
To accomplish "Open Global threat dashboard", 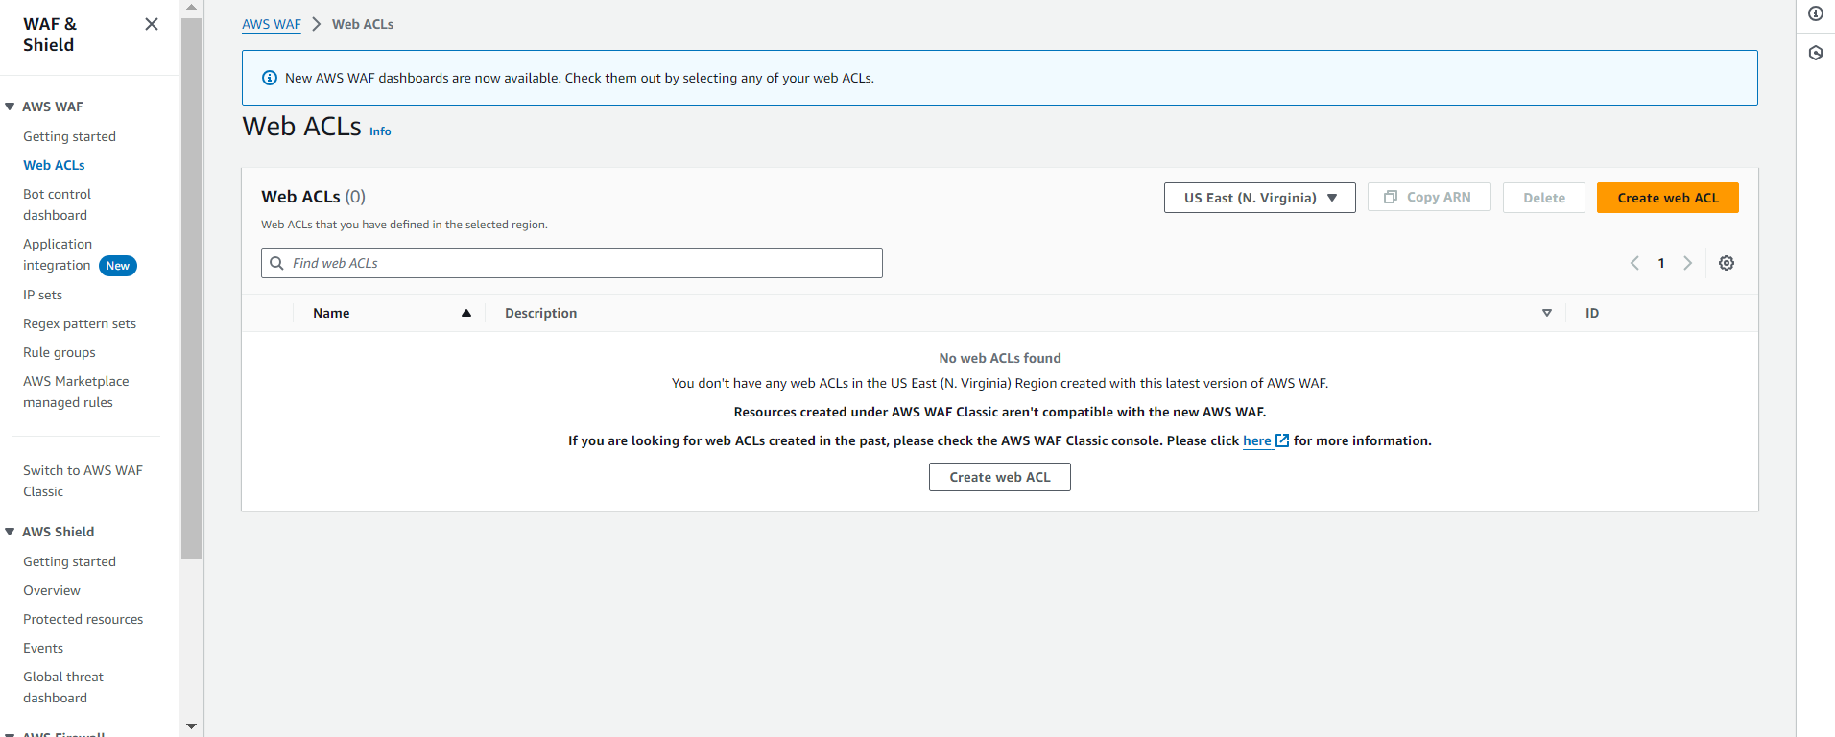I will 63,687.
